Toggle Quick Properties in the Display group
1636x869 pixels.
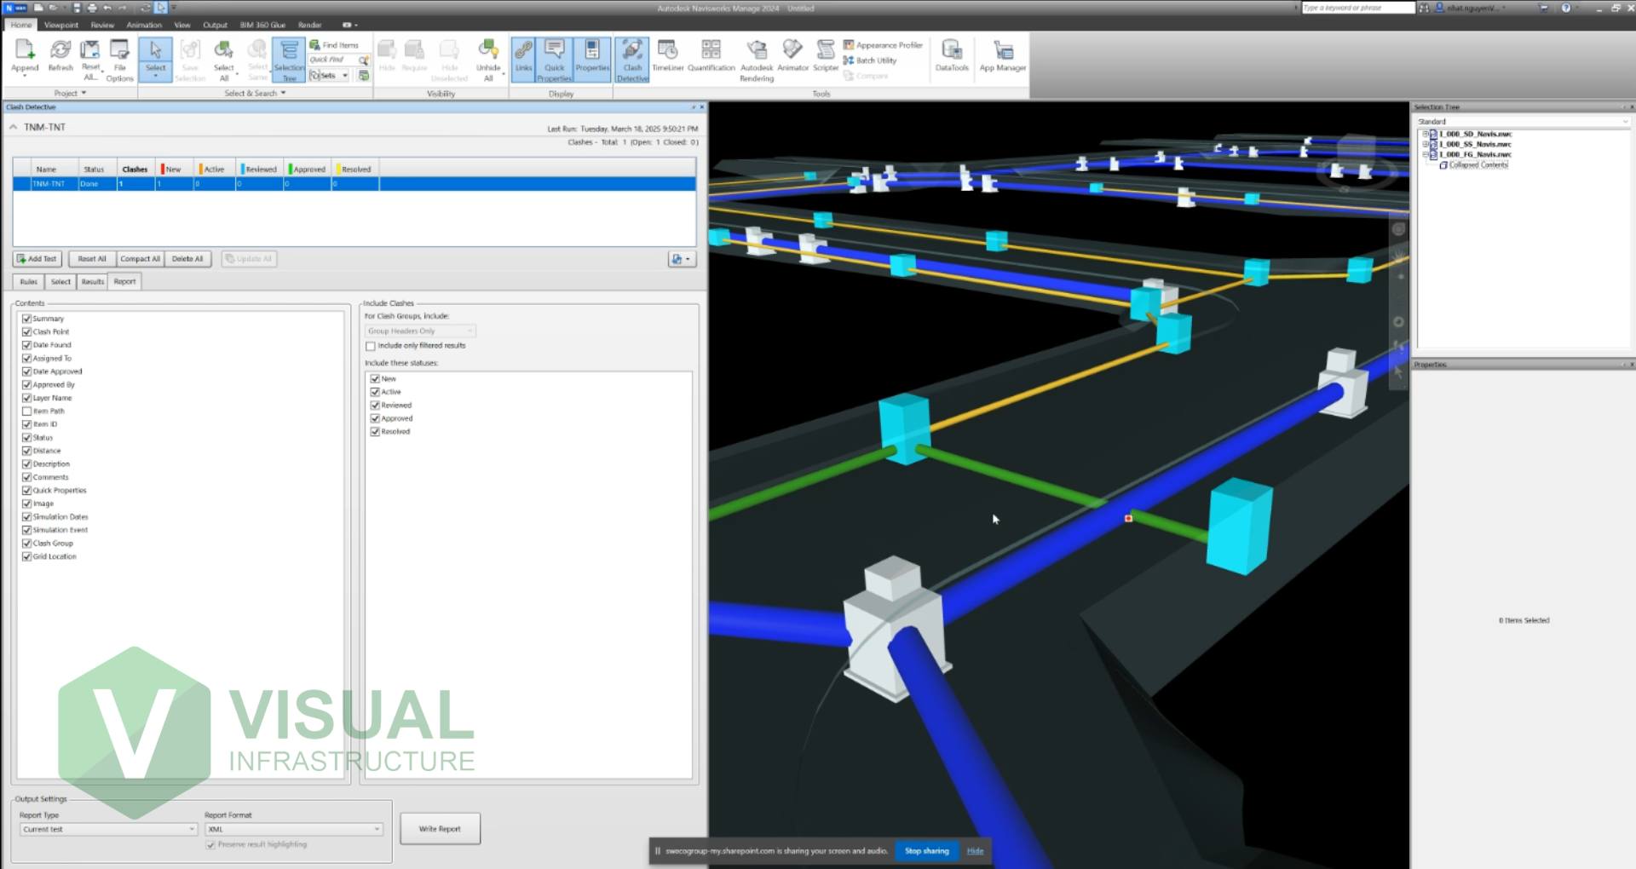(x=554, y=60)
